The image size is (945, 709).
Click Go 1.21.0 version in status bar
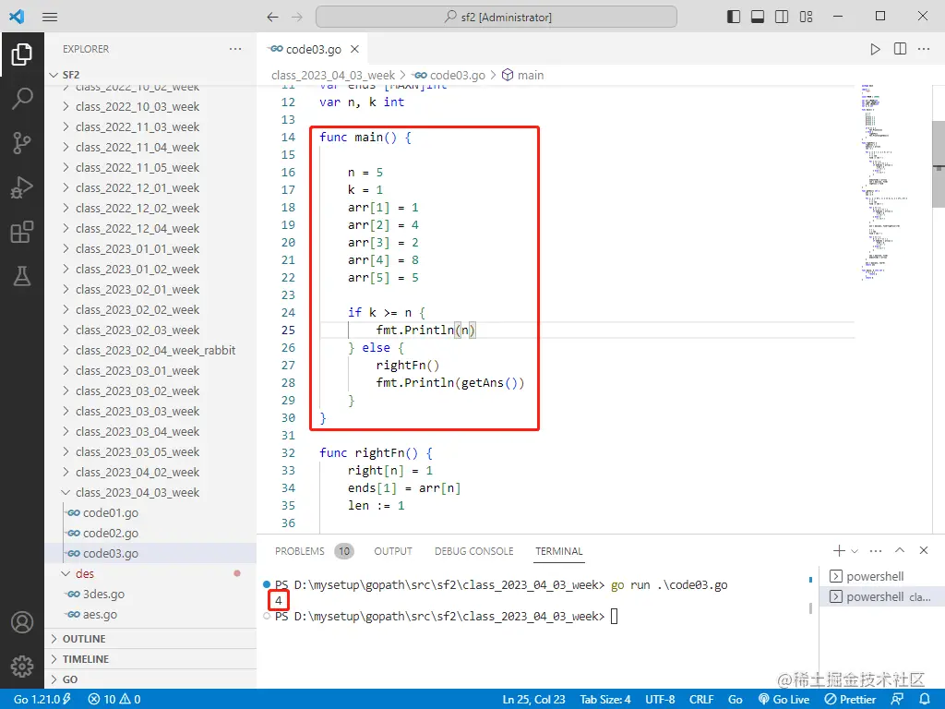(x=42, y=700)
